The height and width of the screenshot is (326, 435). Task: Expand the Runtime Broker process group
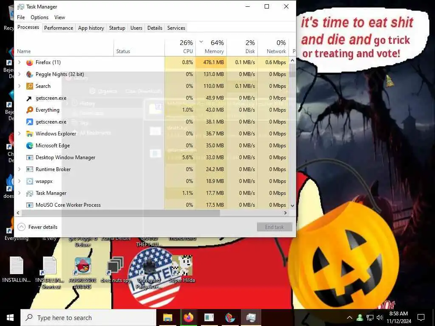pyautogui.click(x=19, y=169)
